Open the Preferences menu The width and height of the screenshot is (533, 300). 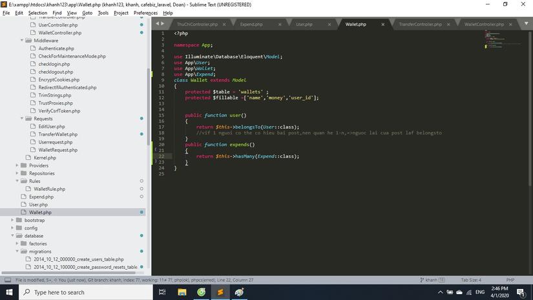coord(145,13)
